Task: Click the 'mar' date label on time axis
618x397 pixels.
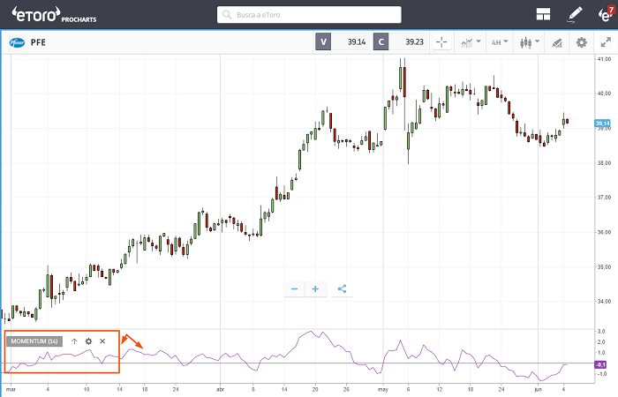Action: point(11,390)
